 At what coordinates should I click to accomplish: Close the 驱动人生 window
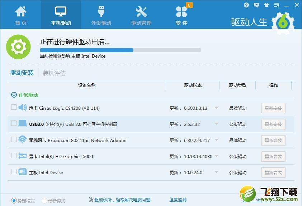[297, 5]
